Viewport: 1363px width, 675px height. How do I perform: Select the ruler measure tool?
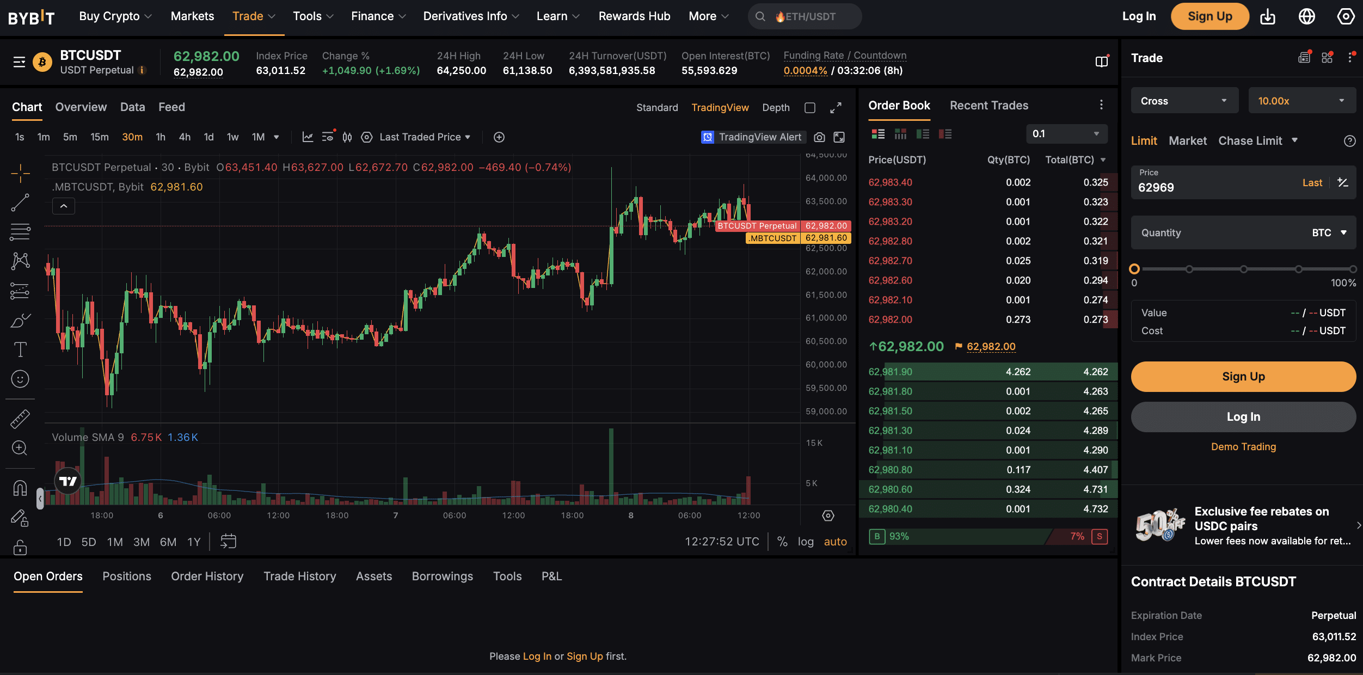click(20, 419)
